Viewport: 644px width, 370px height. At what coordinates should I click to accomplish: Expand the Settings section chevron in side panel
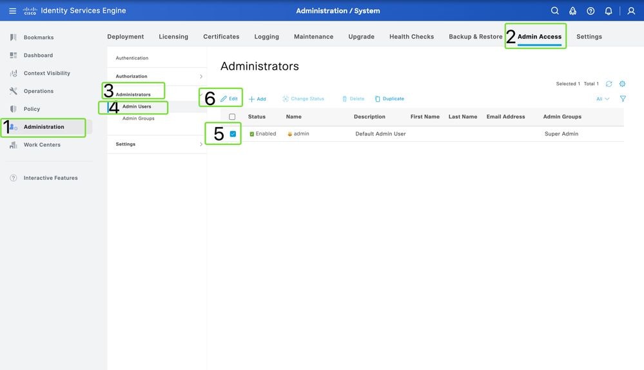(x=201, y=144)
